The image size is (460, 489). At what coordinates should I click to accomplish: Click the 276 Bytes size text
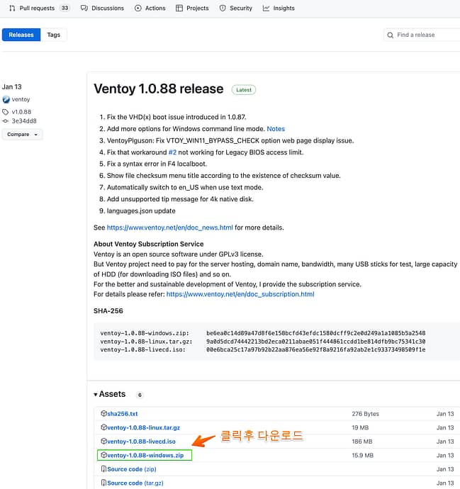click(365, 414)
